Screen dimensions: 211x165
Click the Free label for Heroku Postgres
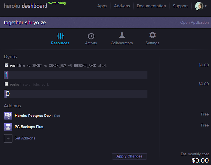click(x=205, y=114)
